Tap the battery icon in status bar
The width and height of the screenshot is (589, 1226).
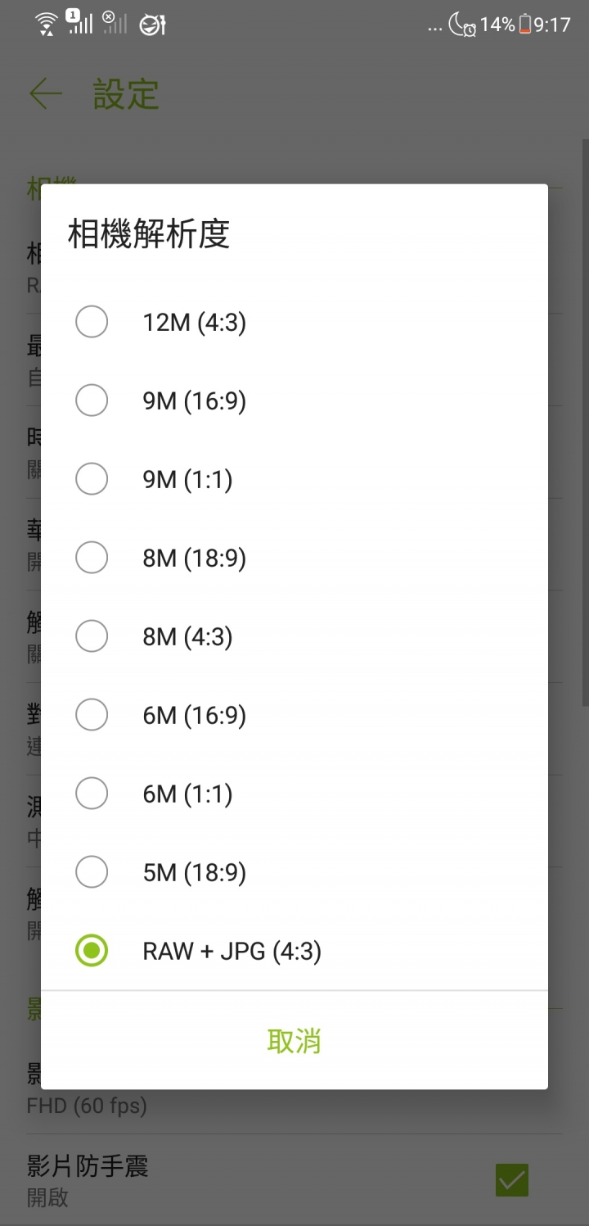coord(525,25)
